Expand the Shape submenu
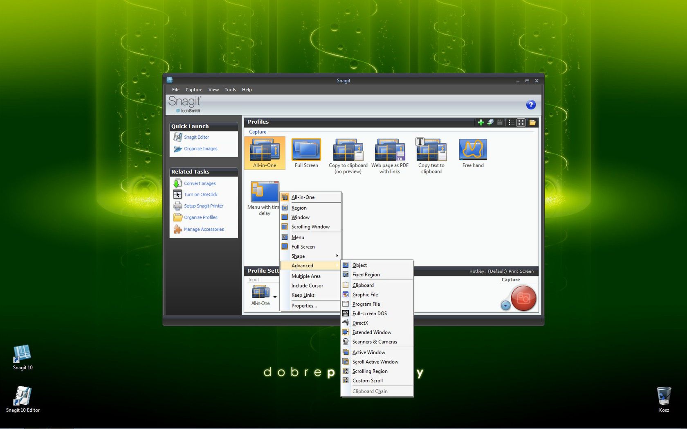The width and height of the screenshot is (687, 429). point(311,256)
